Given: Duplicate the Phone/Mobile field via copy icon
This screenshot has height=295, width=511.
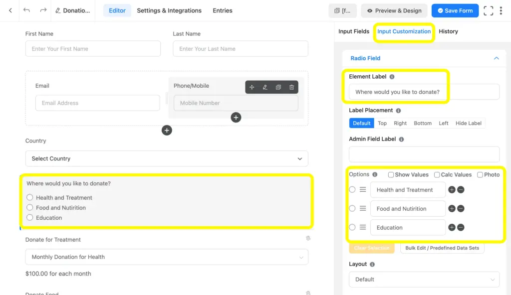Looking at the screenshot, I should pos(278,87).
